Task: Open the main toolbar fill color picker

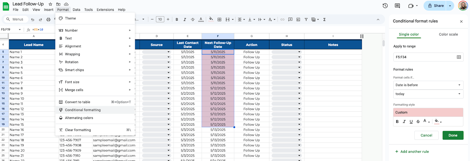Action: point(211,19)
